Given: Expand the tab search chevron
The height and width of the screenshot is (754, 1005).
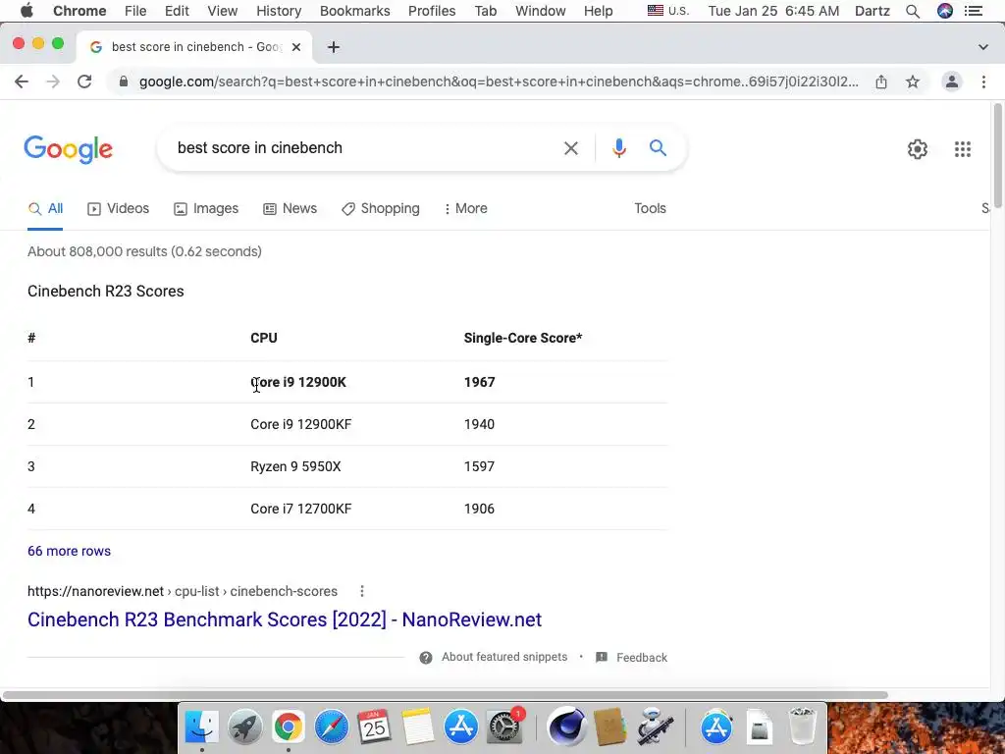Looking at the screenshot, I should point(983,47).
